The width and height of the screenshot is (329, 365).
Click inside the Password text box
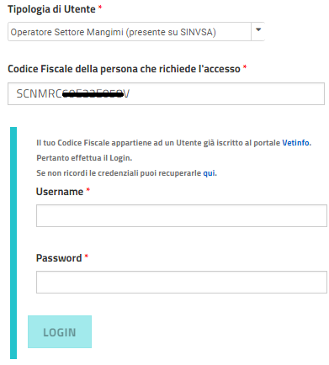182,282
